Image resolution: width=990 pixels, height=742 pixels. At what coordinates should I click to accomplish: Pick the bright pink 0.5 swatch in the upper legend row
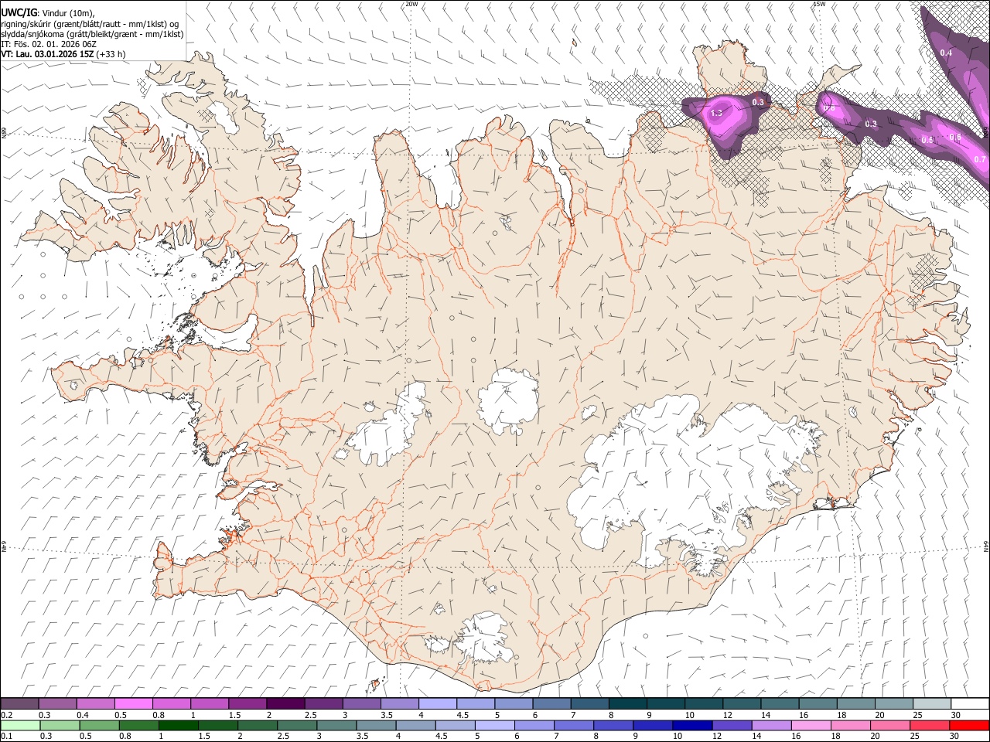134,704
